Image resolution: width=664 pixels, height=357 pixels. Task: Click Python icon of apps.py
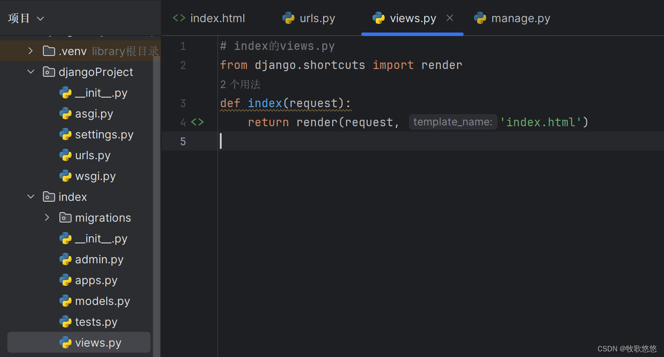65,280
